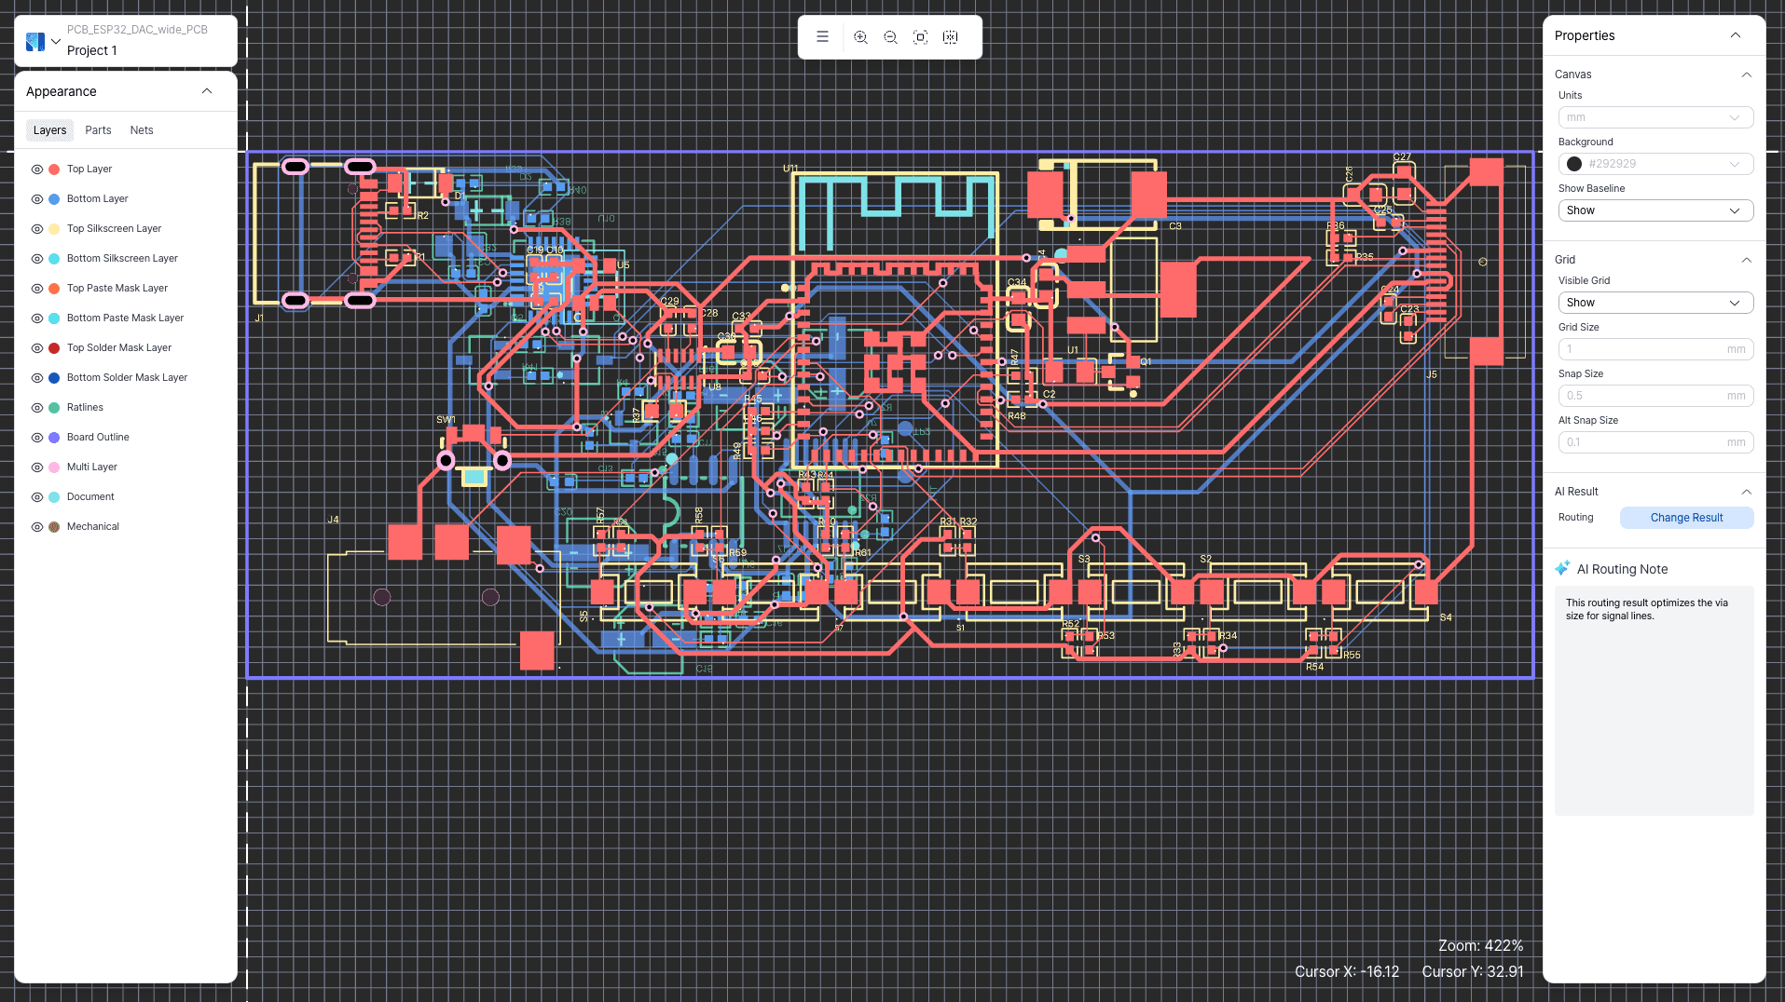
Task: Collapse the Properties panel
Action: click(x=1736, y=35)
